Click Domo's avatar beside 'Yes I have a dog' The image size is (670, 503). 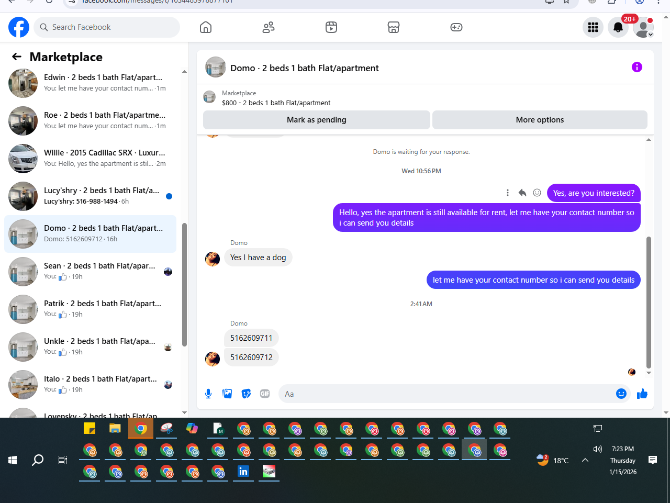tap(213, 259)
